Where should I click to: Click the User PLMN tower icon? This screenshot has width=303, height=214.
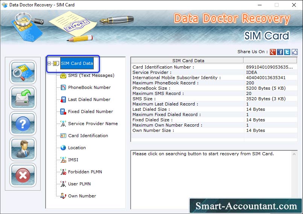[x=63, y=184]
